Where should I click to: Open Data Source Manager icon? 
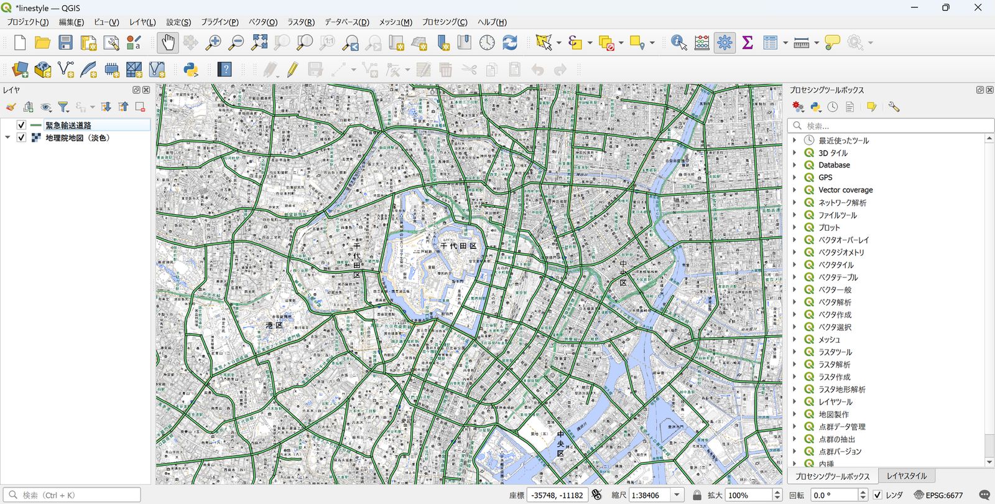pyautogui.click(x=20, y=69)
